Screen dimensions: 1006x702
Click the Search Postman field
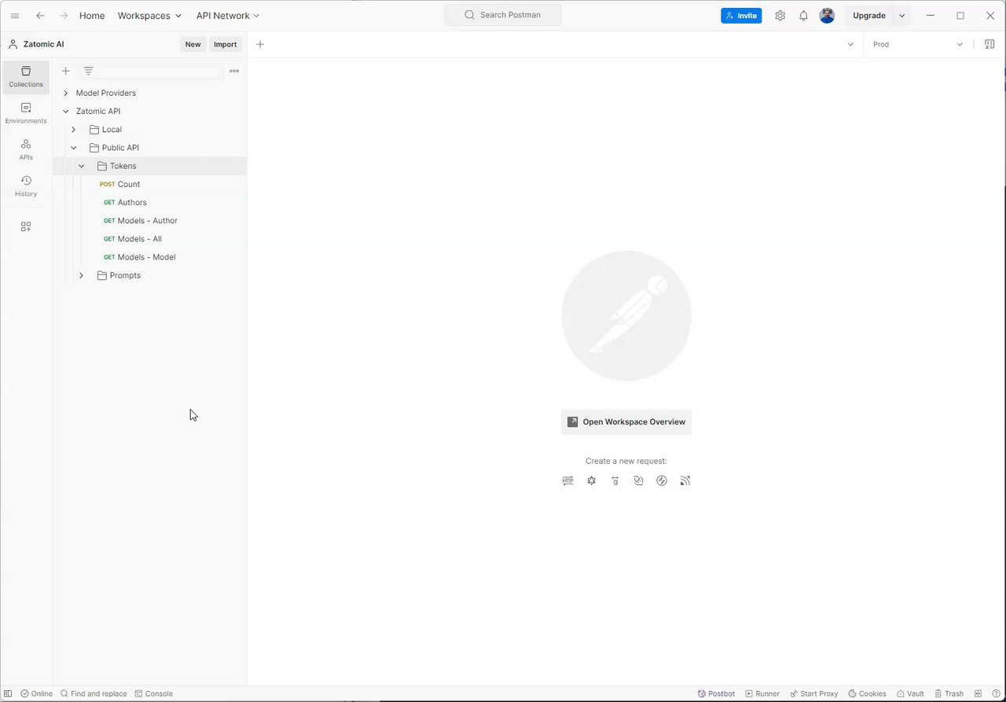point(503,15)
